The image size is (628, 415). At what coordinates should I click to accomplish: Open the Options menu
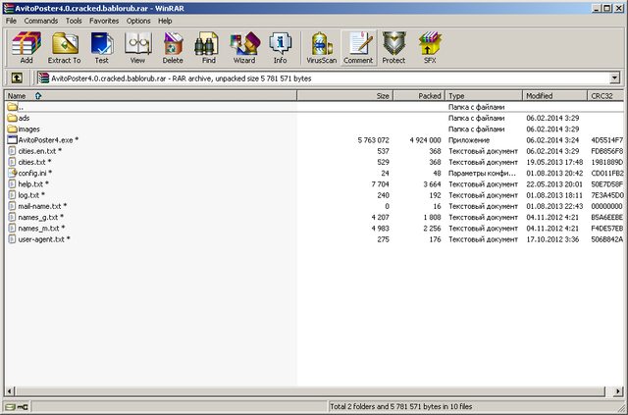point(138,21)
